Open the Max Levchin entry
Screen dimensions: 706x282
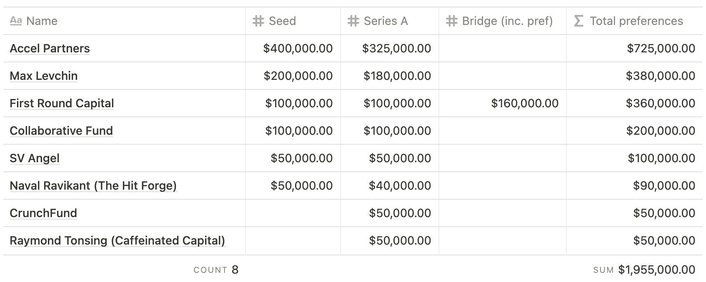point(43,76)
